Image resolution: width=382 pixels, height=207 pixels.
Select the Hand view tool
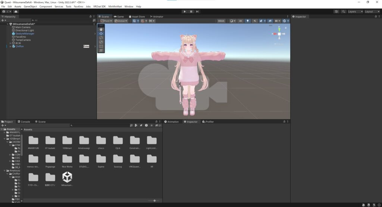click(101, 29)
